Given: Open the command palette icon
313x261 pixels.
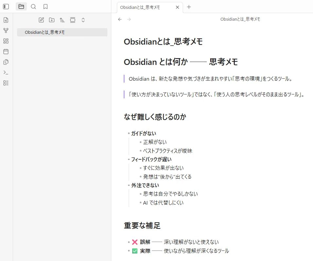Looking at the screenshot, I should click(x=6, y=72).
